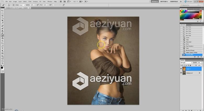This screenshot has width=204, height=111.
Task: Click the layer Opacity value field
Action: (199, 63)
